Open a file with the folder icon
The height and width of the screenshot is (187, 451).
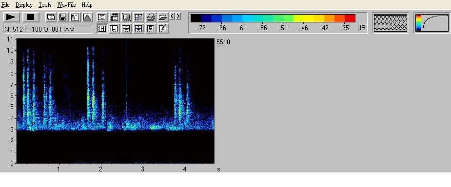point(163,17)
